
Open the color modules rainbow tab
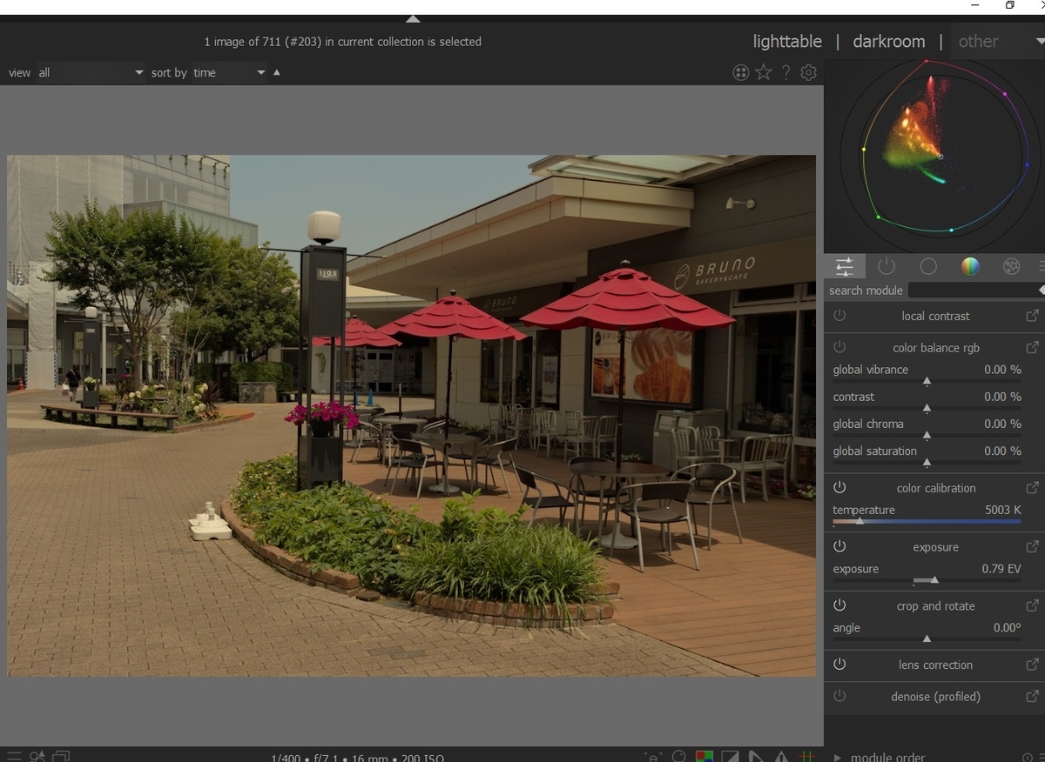(970, 266)
